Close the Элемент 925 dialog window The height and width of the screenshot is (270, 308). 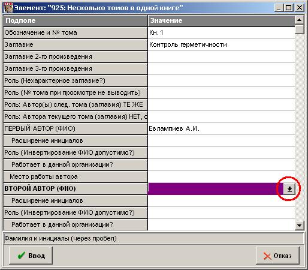pyautogui.click(x=300, y=8)
